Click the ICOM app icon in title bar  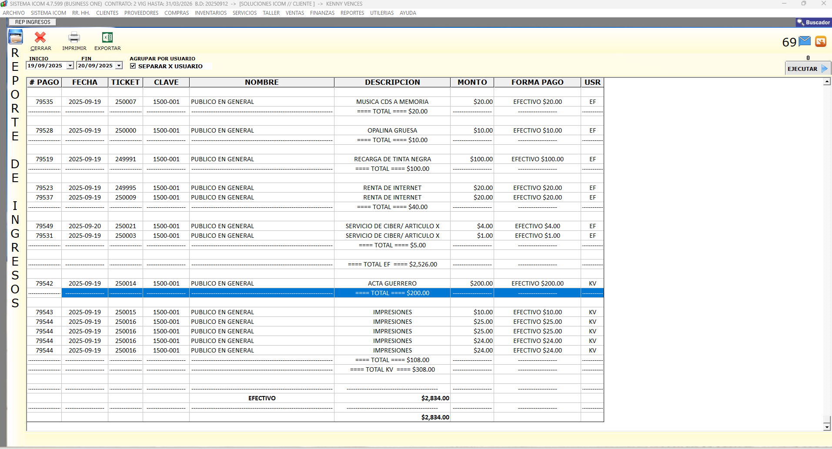pyautogui.click(x=4, y=3)
